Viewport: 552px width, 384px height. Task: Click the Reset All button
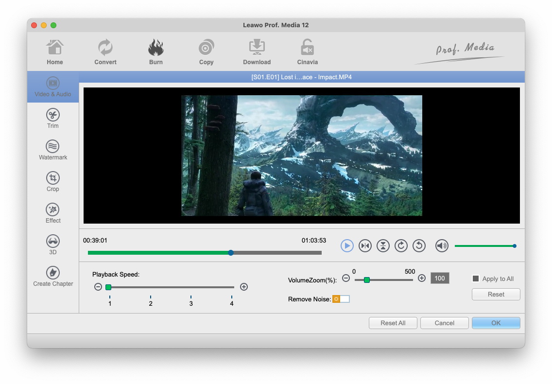click(393, 323)
